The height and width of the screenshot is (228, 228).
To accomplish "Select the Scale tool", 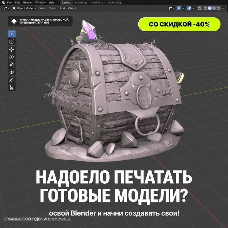I will click(x=11, y=64).
